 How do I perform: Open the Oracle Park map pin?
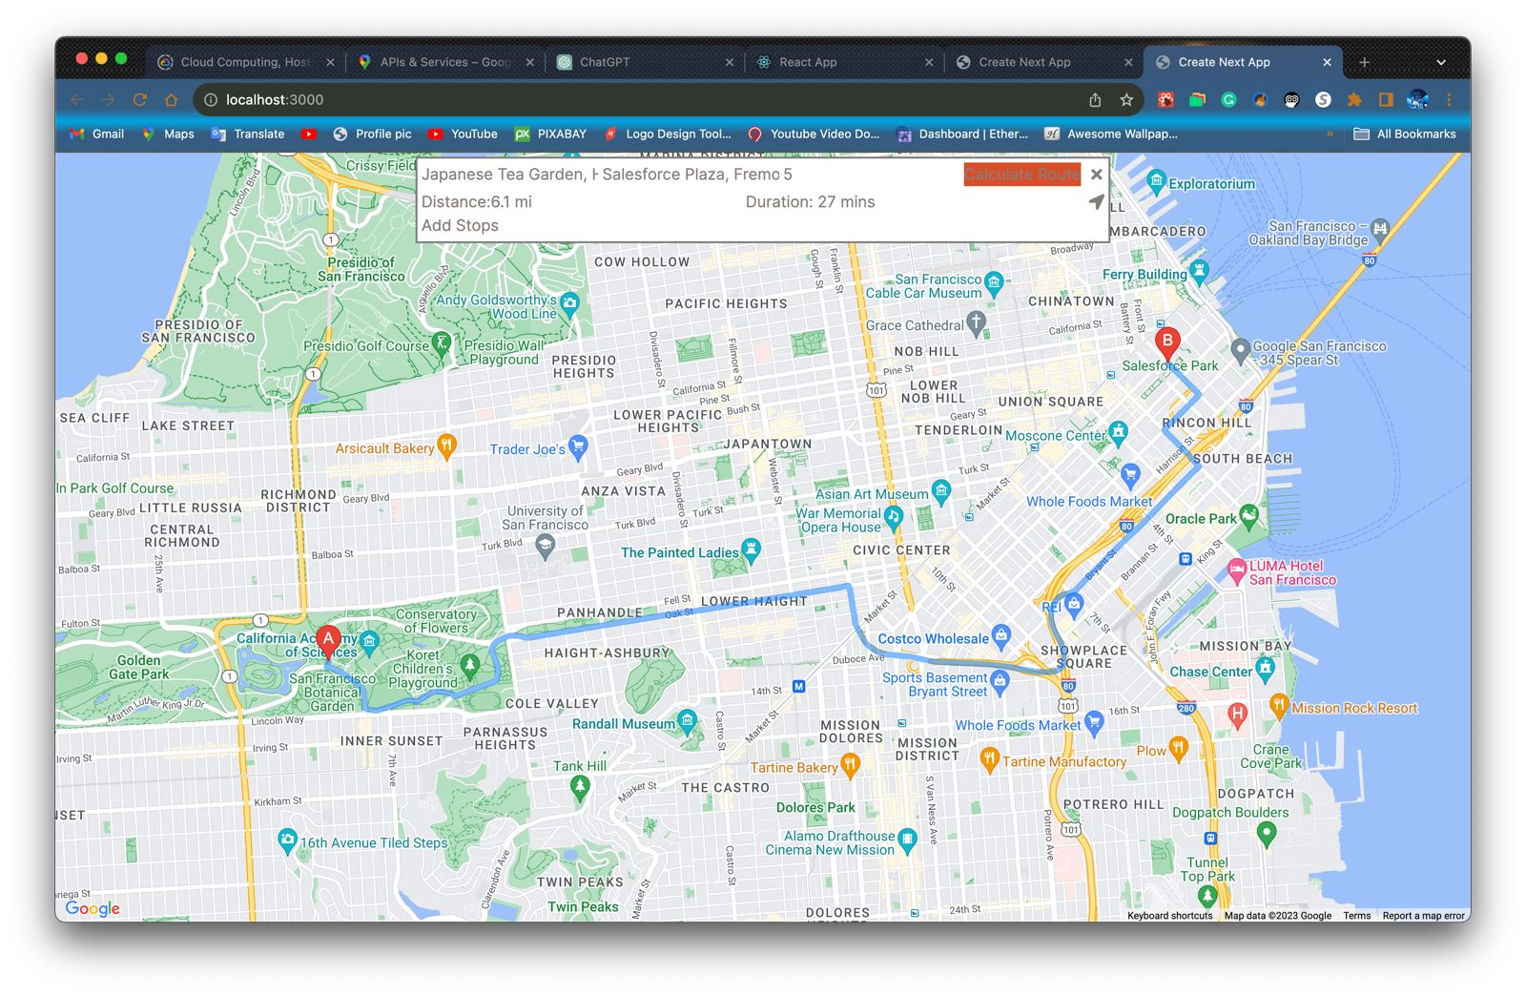(1249, 516)
